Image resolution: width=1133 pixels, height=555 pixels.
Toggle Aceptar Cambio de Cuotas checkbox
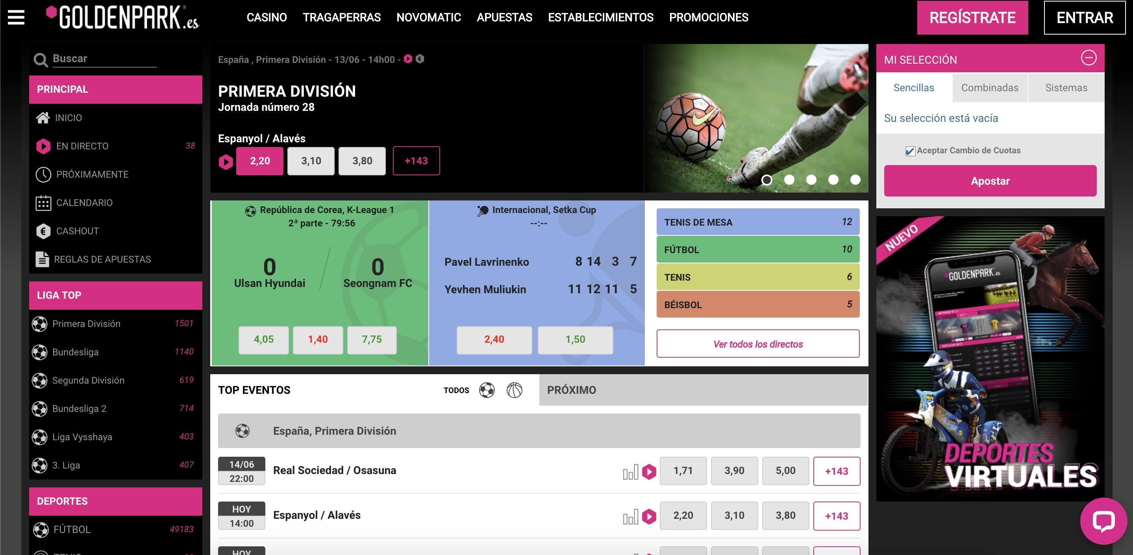coord(910,151)
